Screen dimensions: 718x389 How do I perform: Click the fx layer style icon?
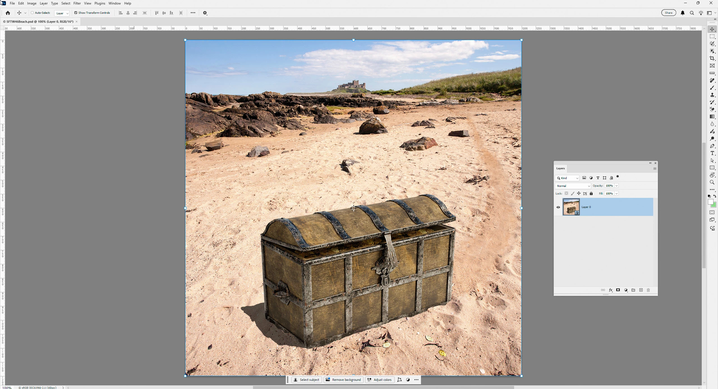point(611,290)
